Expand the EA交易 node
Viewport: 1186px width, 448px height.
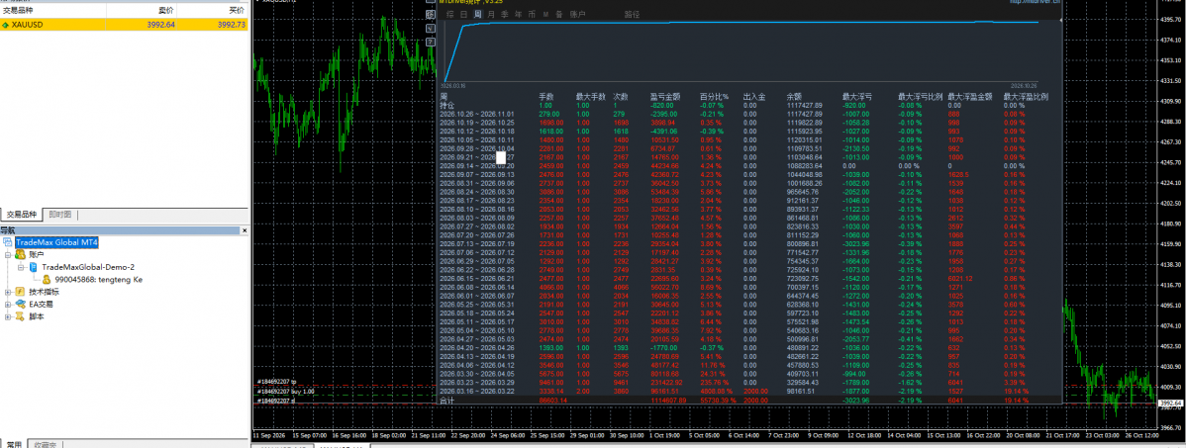(x=8, y=305)
